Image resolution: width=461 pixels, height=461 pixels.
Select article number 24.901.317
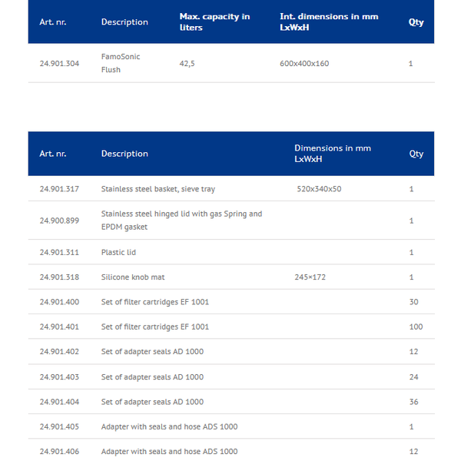pos(59,189)
